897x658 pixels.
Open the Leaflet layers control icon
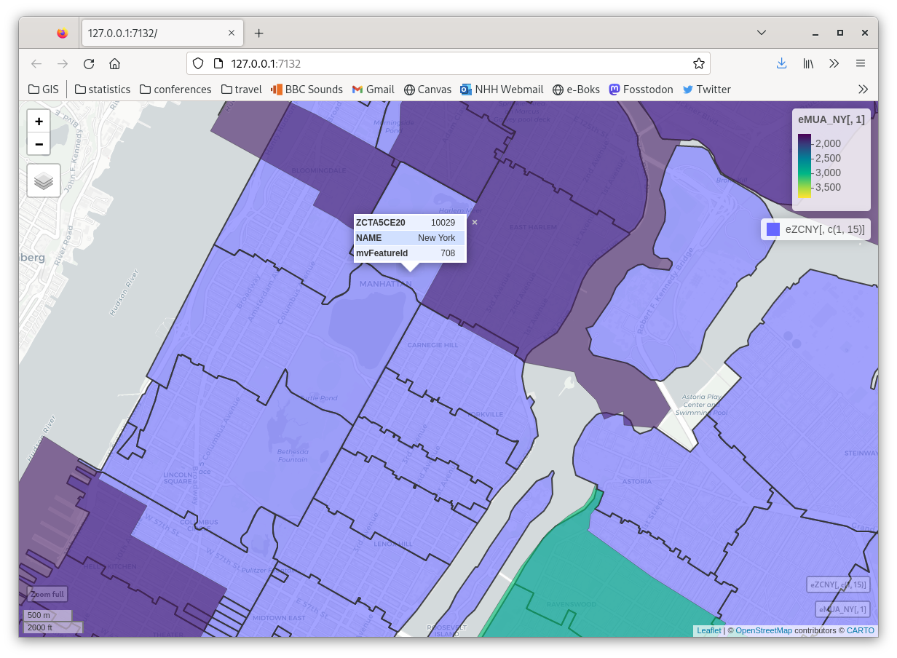[43, 181]
